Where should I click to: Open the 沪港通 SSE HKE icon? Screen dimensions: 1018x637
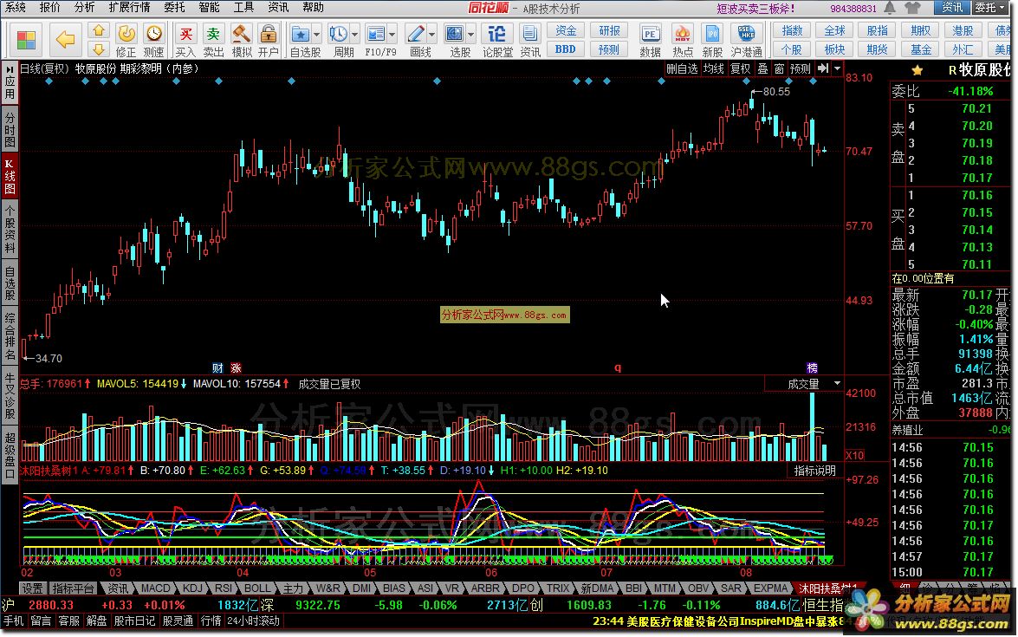click(746, 34)
